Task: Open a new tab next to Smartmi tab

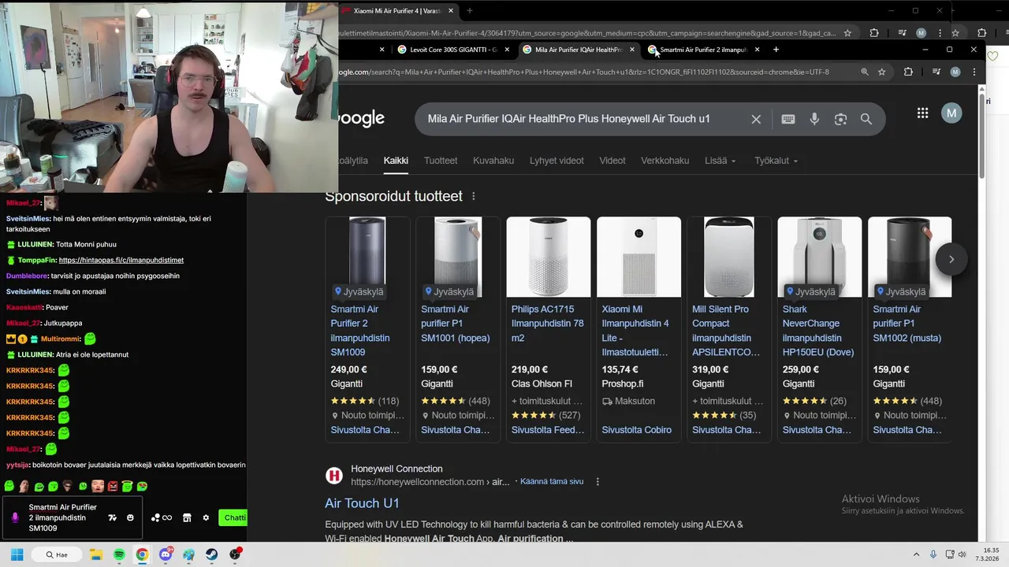Action: [776, 50]
